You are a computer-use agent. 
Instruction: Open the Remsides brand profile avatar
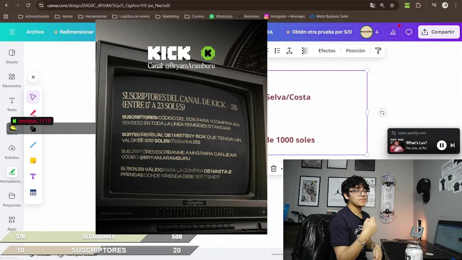pos(366,32)
